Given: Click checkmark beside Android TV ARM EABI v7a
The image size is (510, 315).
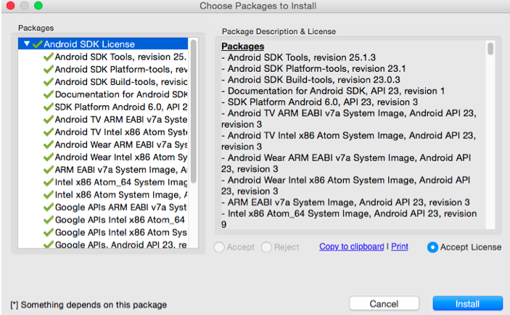Looking at the screenshot, I should [49, 119].
